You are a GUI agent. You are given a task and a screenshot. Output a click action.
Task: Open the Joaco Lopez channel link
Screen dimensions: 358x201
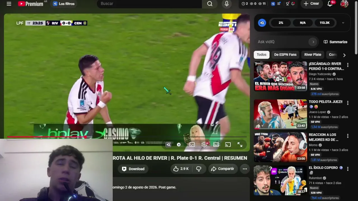318,112
